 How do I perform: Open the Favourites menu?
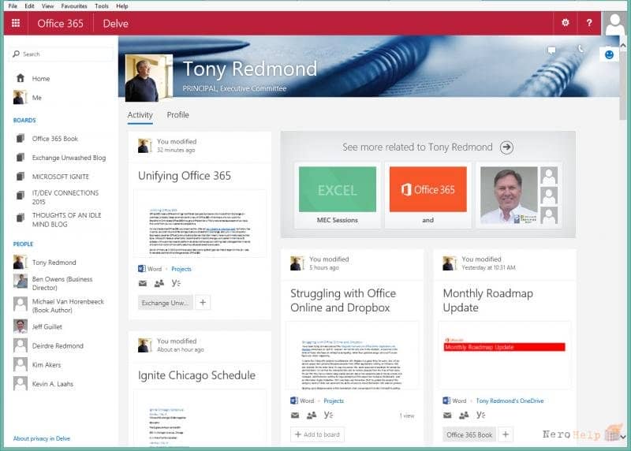pos(74,6)
